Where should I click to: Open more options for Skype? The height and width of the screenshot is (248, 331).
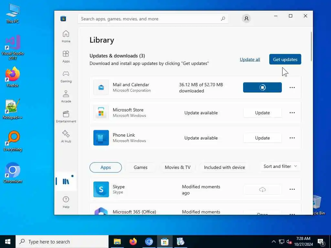292,189
